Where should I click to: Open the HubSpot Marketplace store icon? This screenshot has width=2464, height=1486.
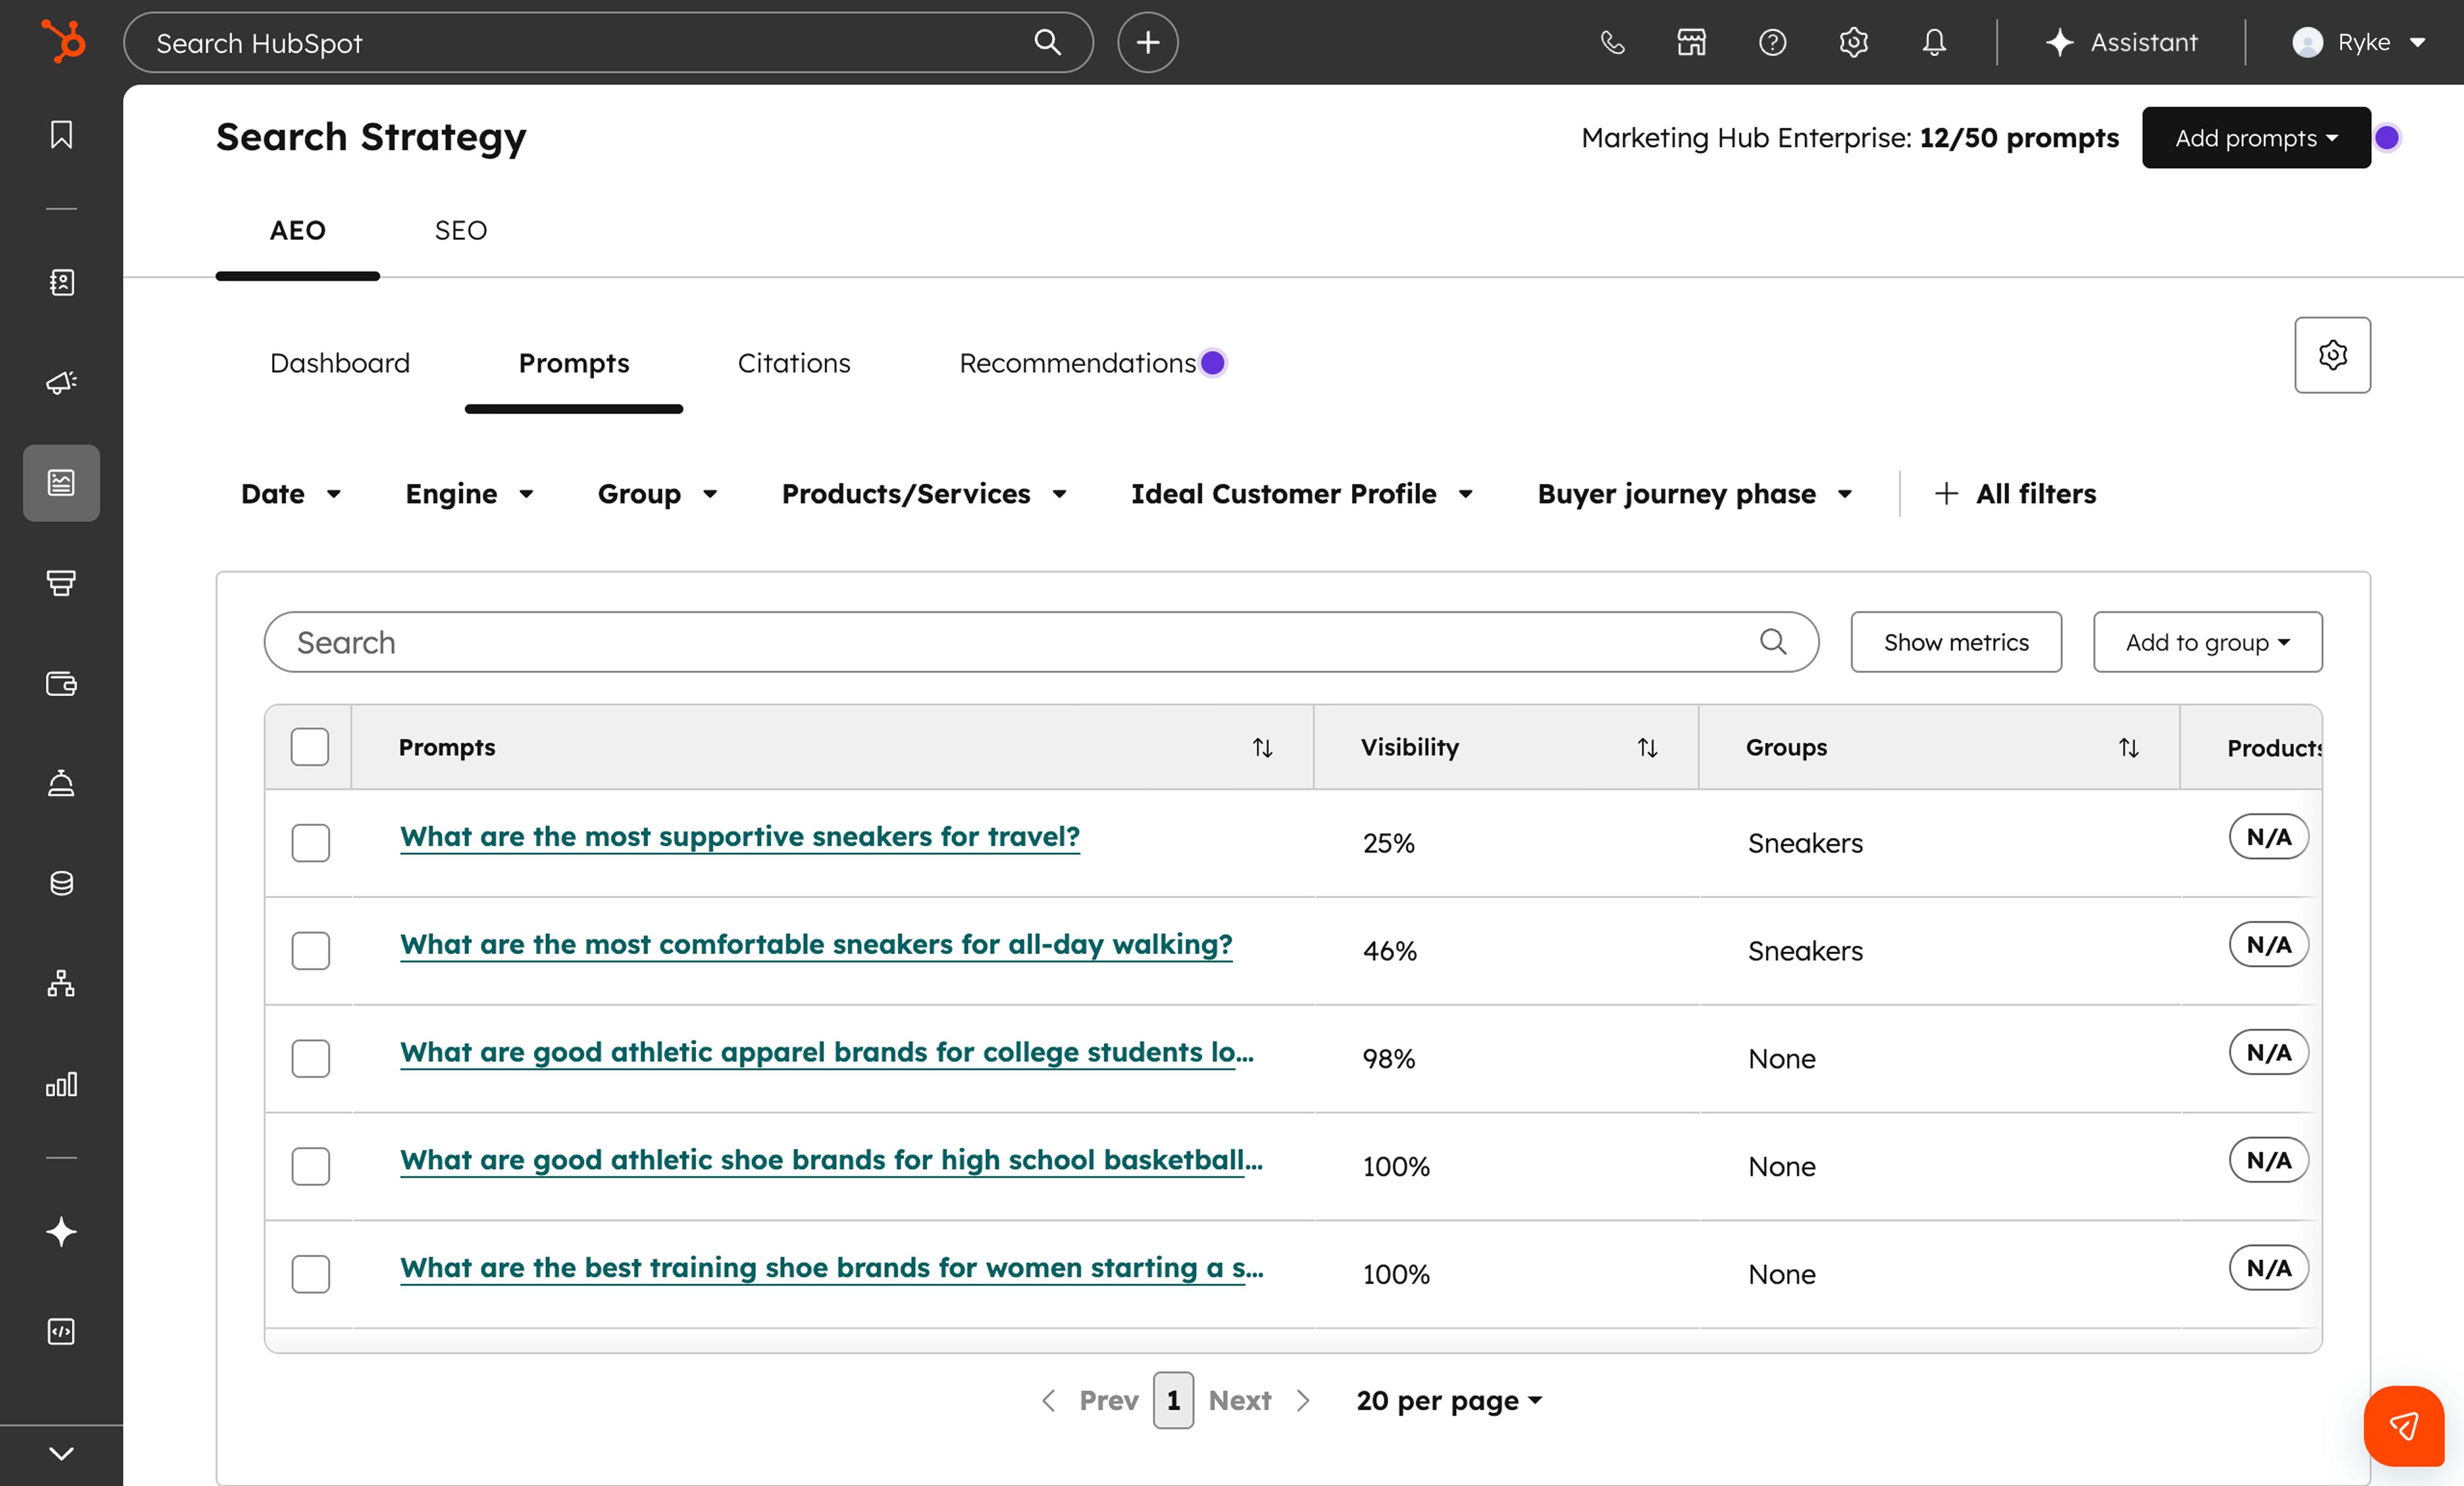point(1691,42)
